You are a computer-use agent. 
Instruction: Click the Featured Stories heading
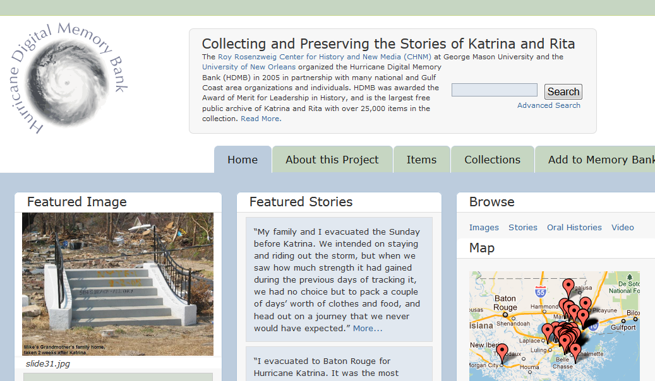click(301, 202)
